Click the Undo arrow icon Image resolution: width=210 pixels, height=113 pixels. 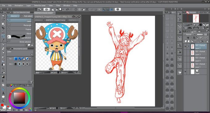(67, 9)
